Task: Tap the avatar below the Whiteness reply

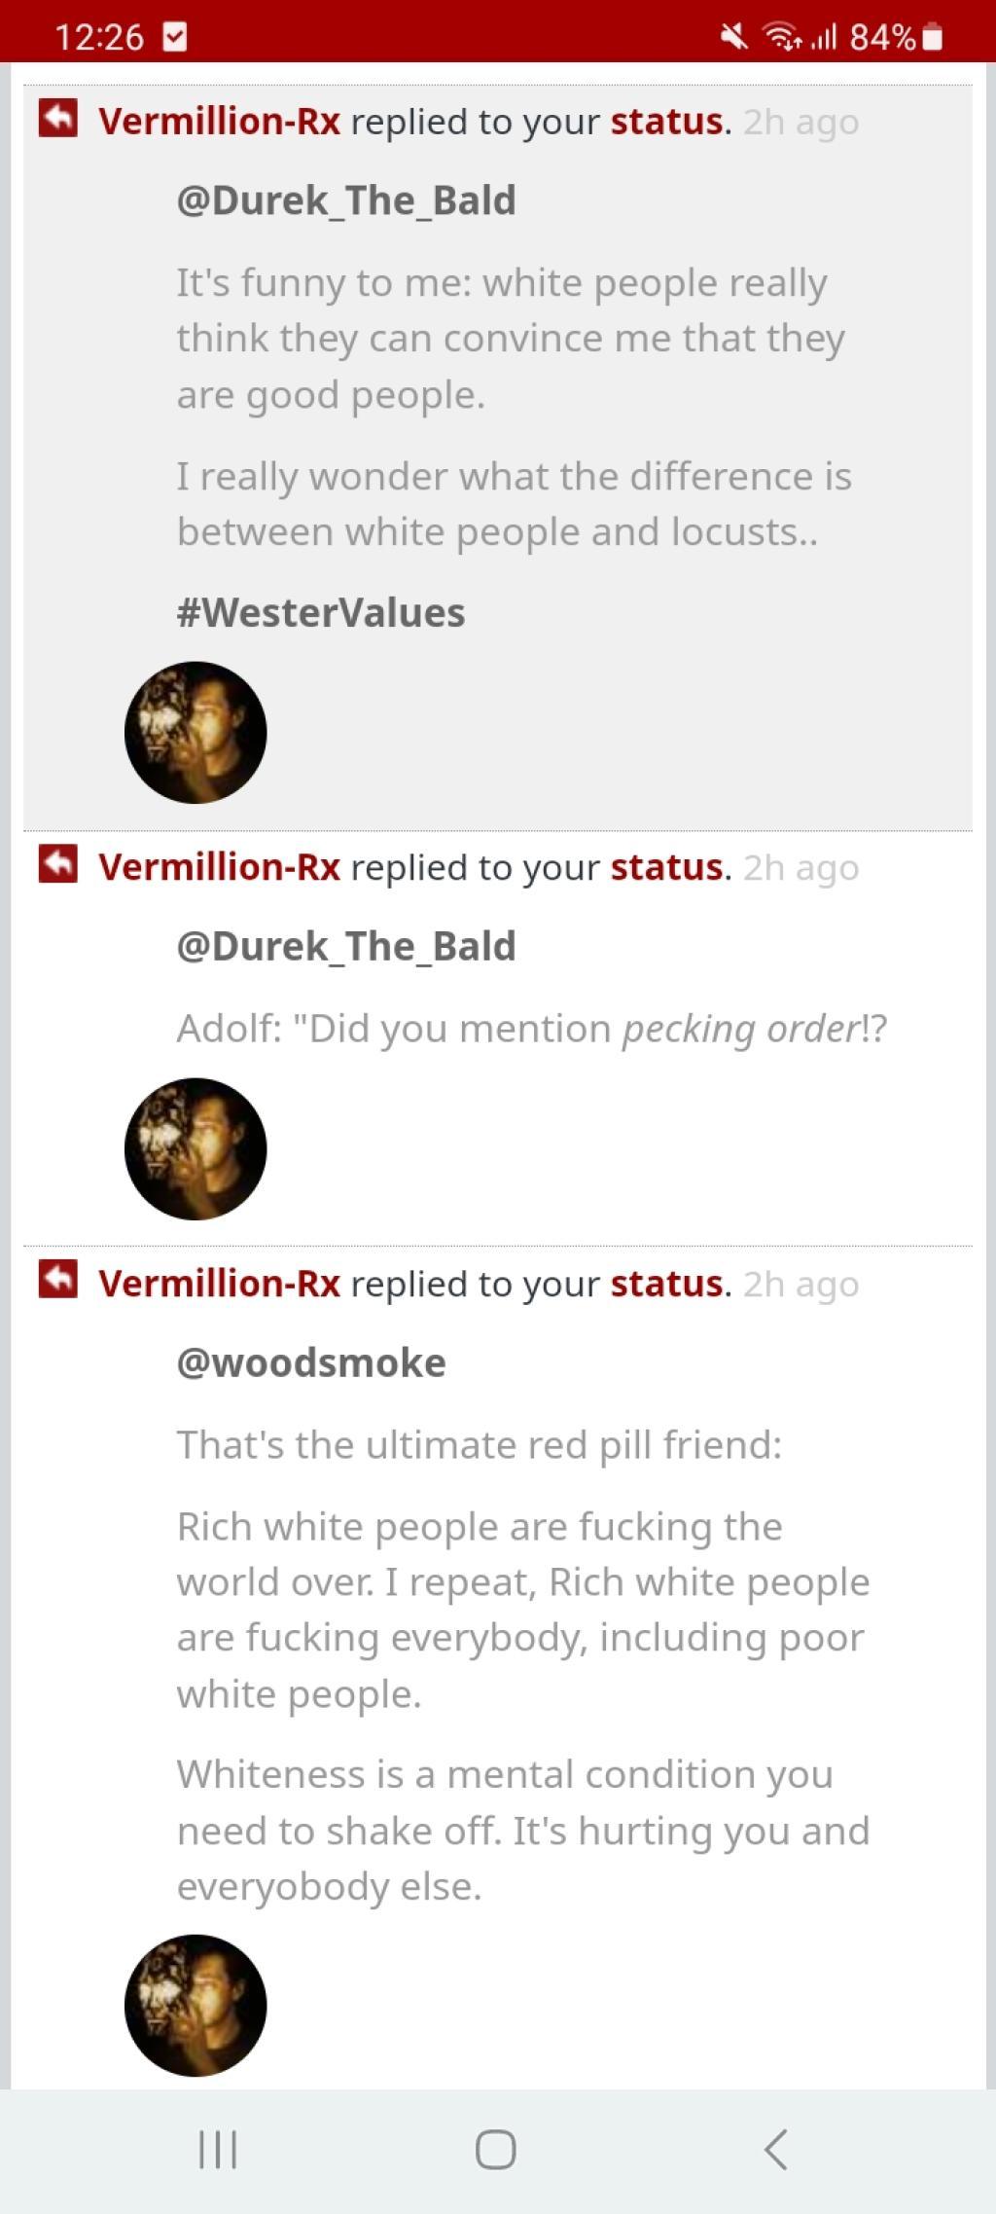Action: (x=196, y=2006)
